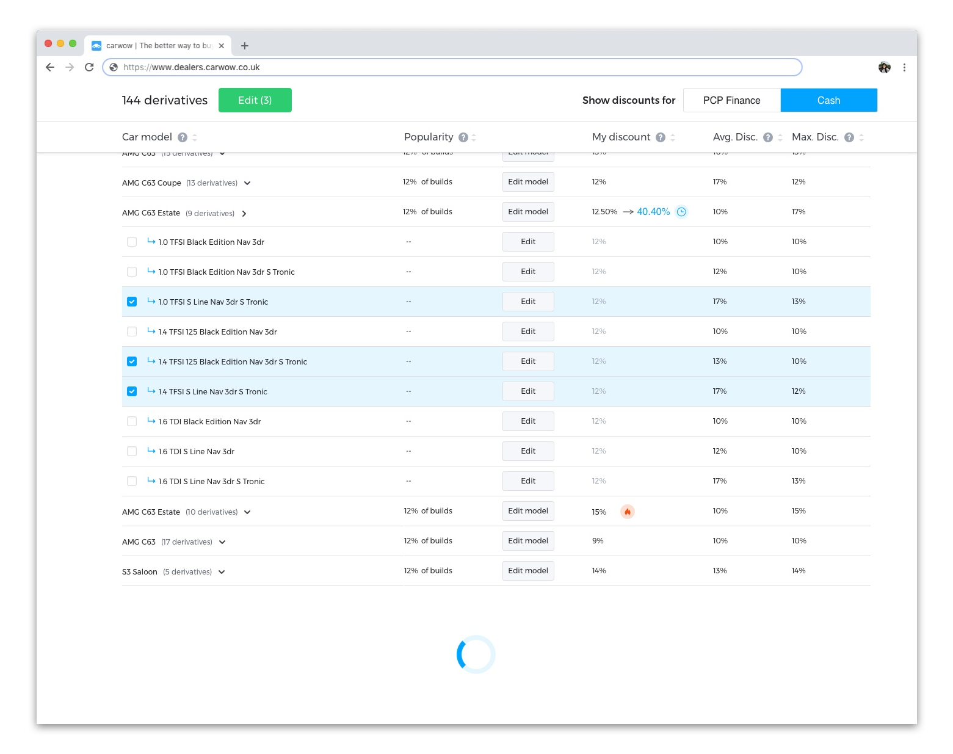Expand AMG C63 Coupe derivatives chevron

[x=247, y=183]
